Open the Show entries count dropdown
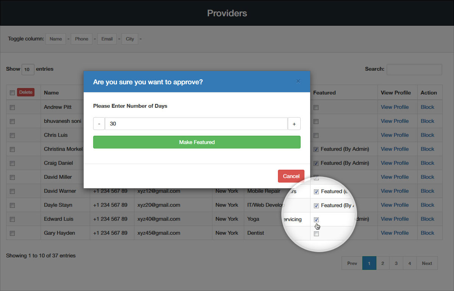This screenshot has height=291, width=454. [28, 70]
